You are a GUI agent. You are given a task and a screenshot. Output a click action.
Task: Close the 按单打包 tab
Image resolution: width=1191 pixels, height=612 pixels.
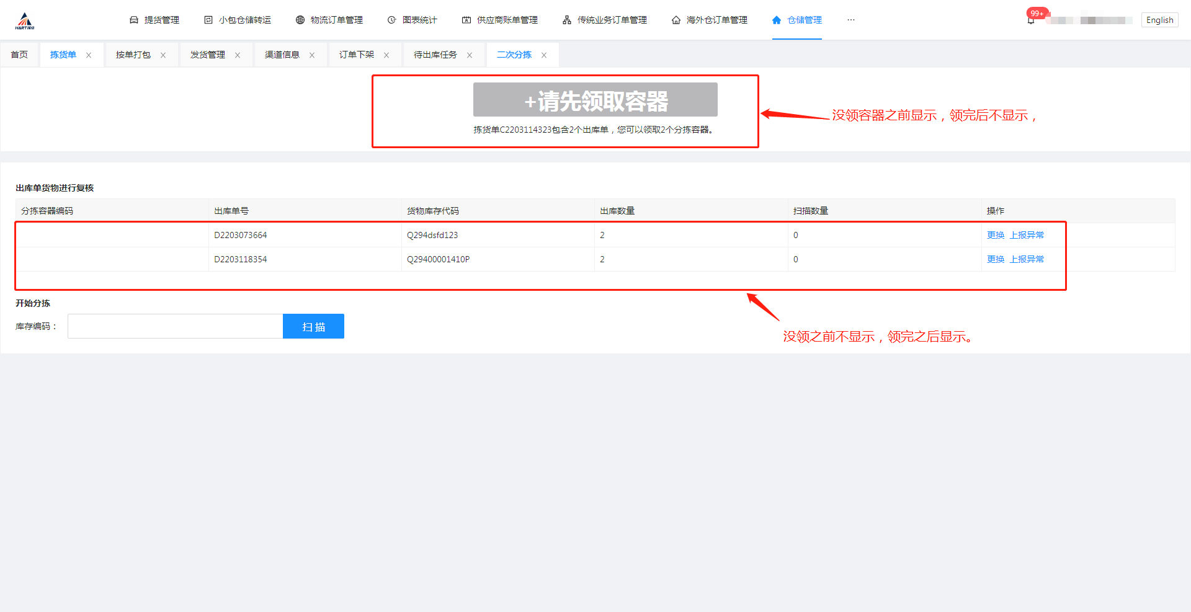coord(163,55)
